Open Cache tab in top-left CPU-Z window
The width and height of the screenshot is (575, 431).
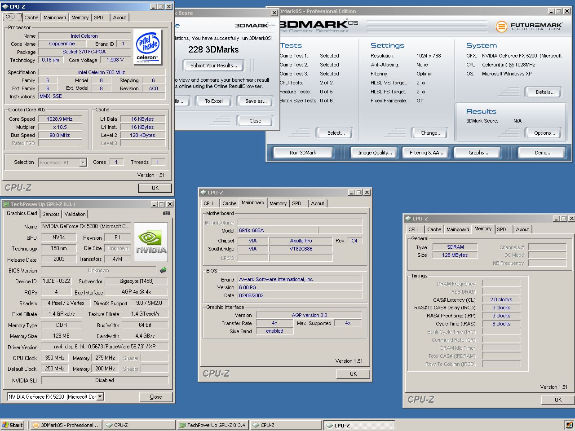pos(31,18)
